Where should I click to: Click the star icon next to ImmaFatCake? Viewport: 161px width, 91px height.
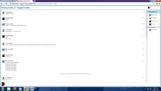pos(159,21)
